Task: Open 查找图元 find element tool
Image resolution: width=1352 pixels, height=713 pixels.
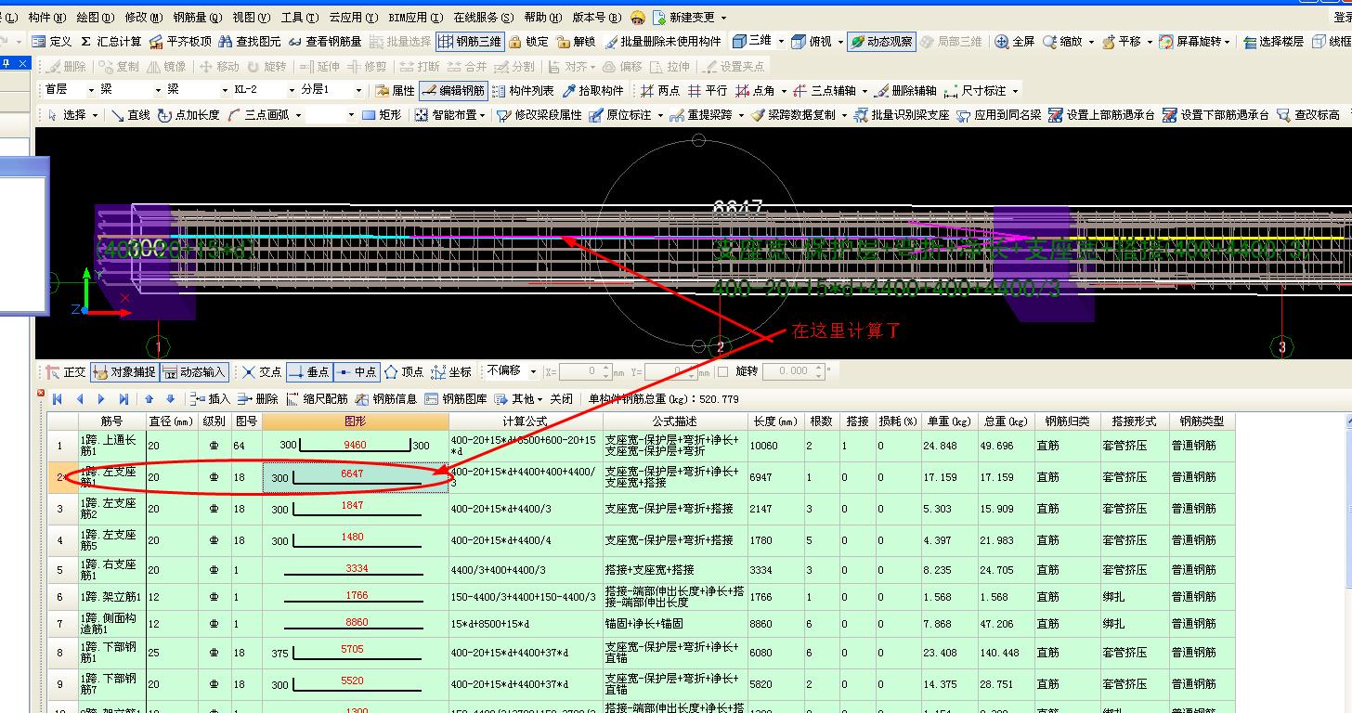Action: coord(249,42)
